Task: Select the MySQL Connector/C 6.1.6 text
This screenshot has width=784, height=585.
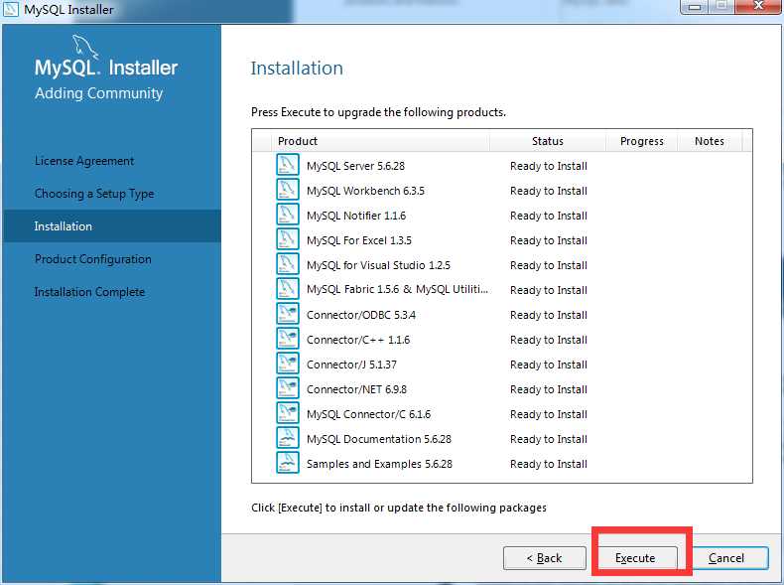Action: (368, 414)
